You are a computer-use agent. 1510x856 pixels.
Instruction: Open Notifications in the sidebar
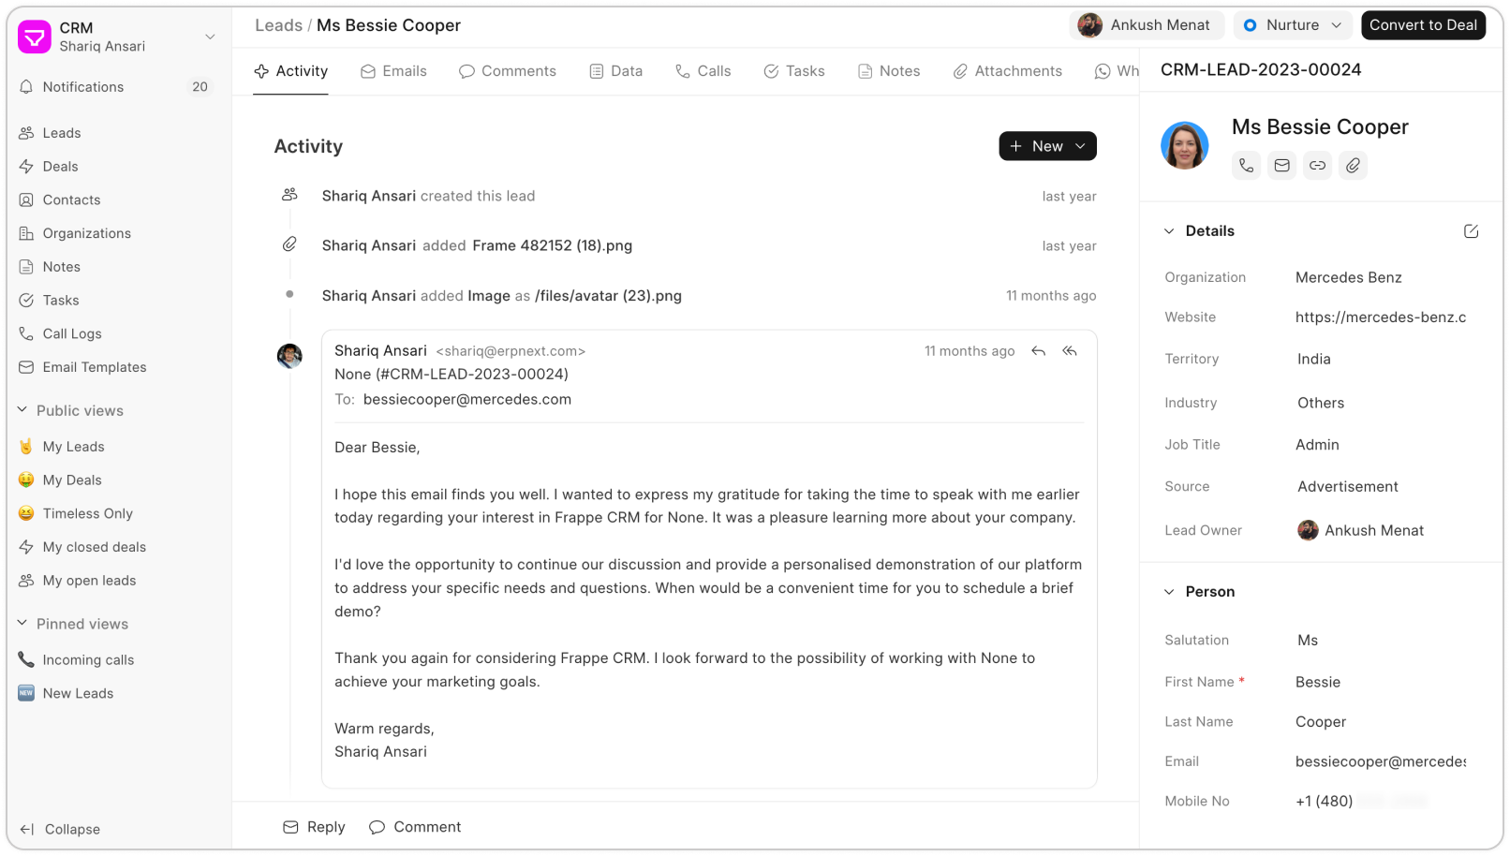[x=82, y=87]
